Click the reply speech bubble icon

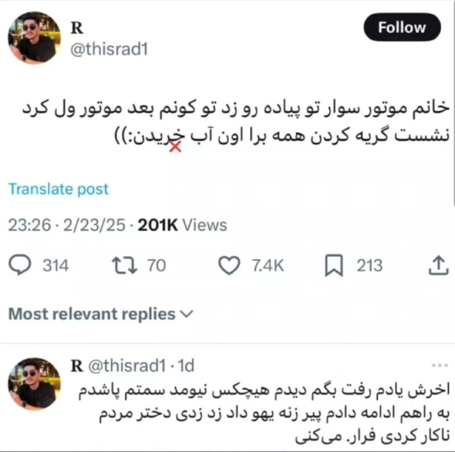[20, 265]
